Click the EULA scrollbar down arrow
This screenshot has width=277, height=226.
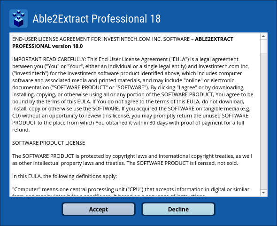point(263,193)
